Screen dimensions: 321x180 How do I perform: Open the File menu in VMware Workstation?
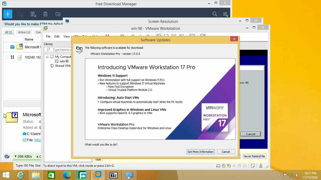[48, 36]
